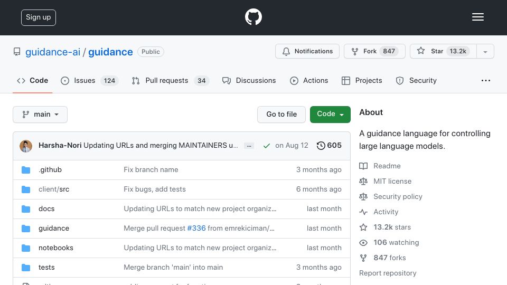
Task: Click the 124 issues counter badge
Action: click(x=109, y=80)
